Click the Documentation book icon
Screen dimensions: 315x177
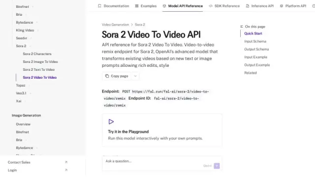(x=99, y=6)
